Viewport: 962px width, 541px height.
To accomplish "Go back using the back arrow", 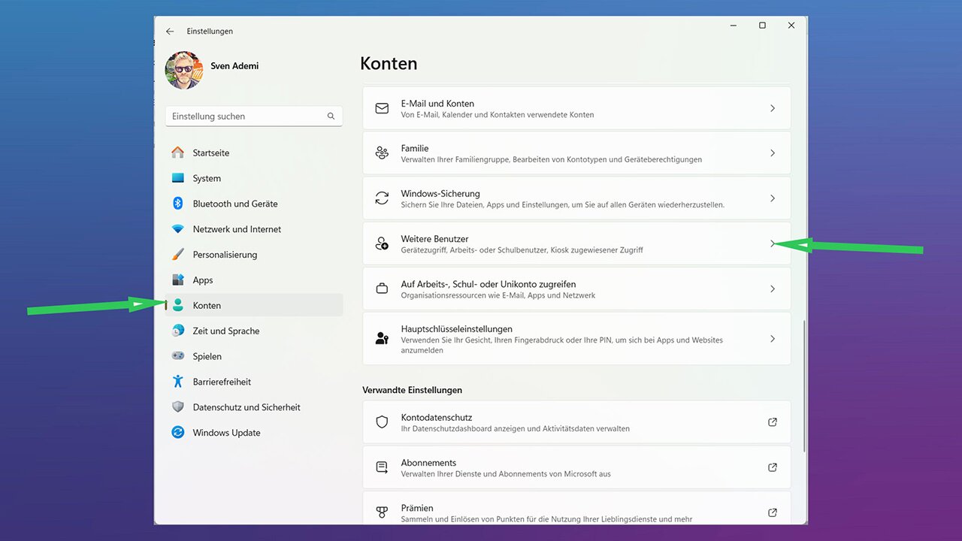I will 170,32.
